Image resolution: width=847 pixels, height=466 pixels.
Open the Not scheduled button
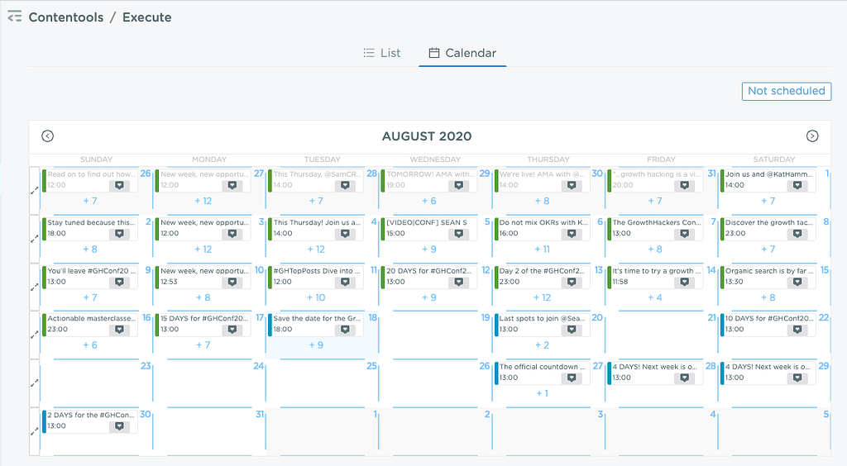click(787, 91)
